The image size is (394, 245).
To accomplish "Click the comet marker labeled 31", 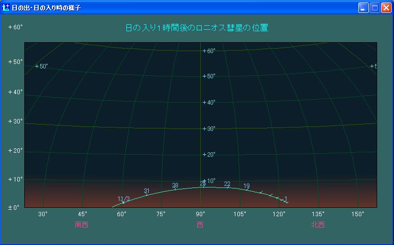I will (147, 194).
